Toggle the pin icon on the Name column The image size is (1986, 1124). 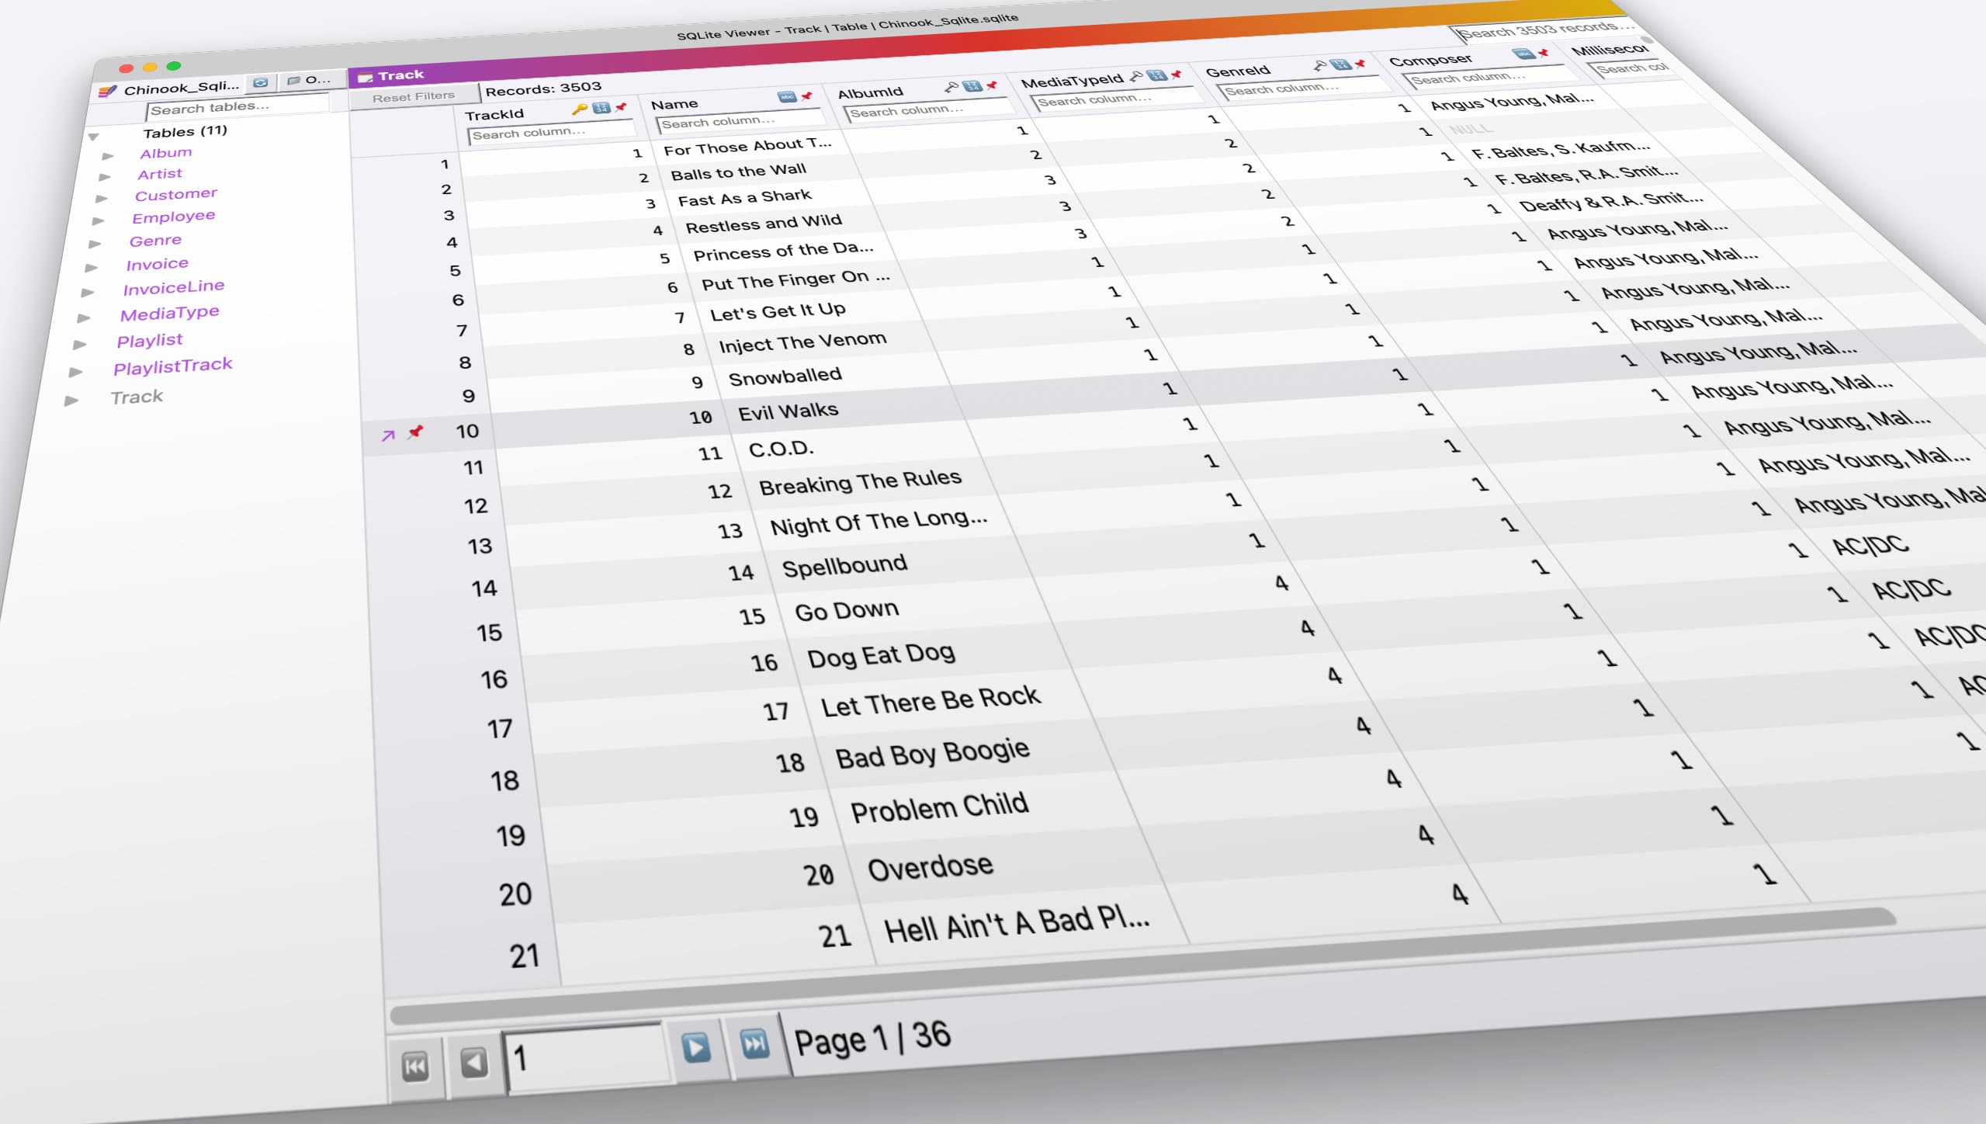coord(807,96)
